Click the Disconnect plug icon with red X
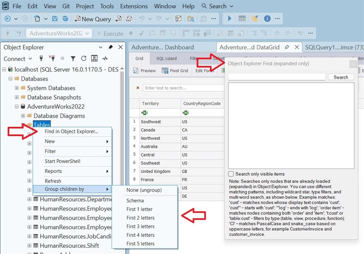Image resolution: width=364 pixels, height=254 pixels. pos(52,58)
